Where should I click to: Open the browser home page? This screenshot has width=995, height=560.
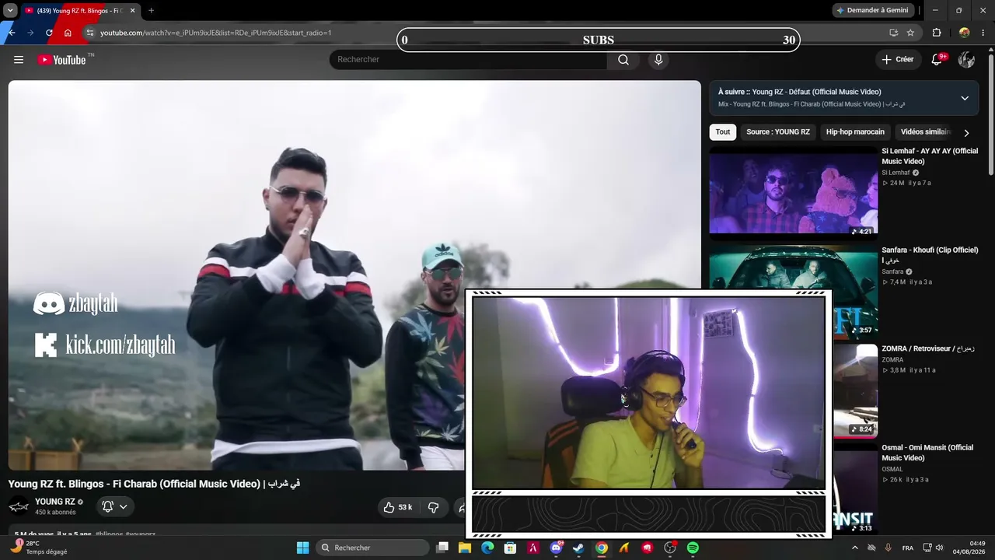click(x=68, y=33)
